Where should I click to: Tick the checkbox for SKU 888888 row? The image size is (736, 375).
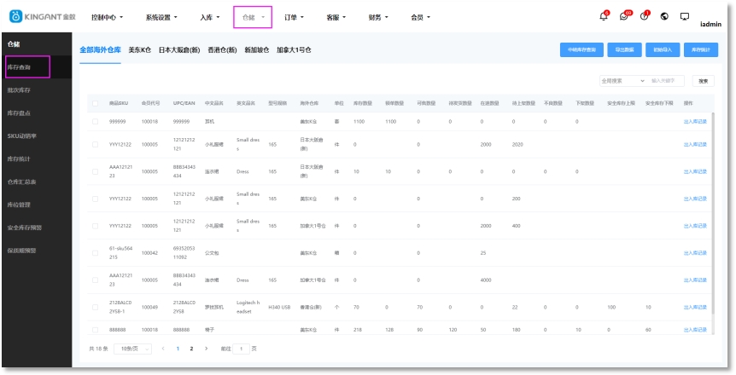pyautogui.click(x=95, y=329)
